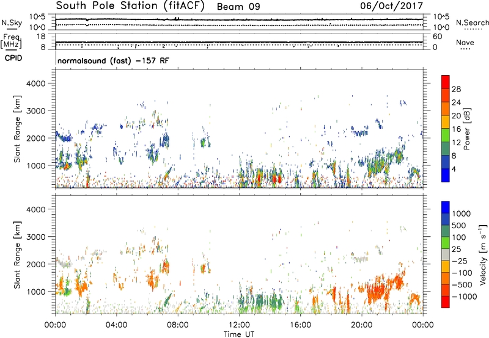Screen dimensions: 489x338
Task: Click the "Freq. [MHz]" axis label
Action: click(x=11, y=41)
